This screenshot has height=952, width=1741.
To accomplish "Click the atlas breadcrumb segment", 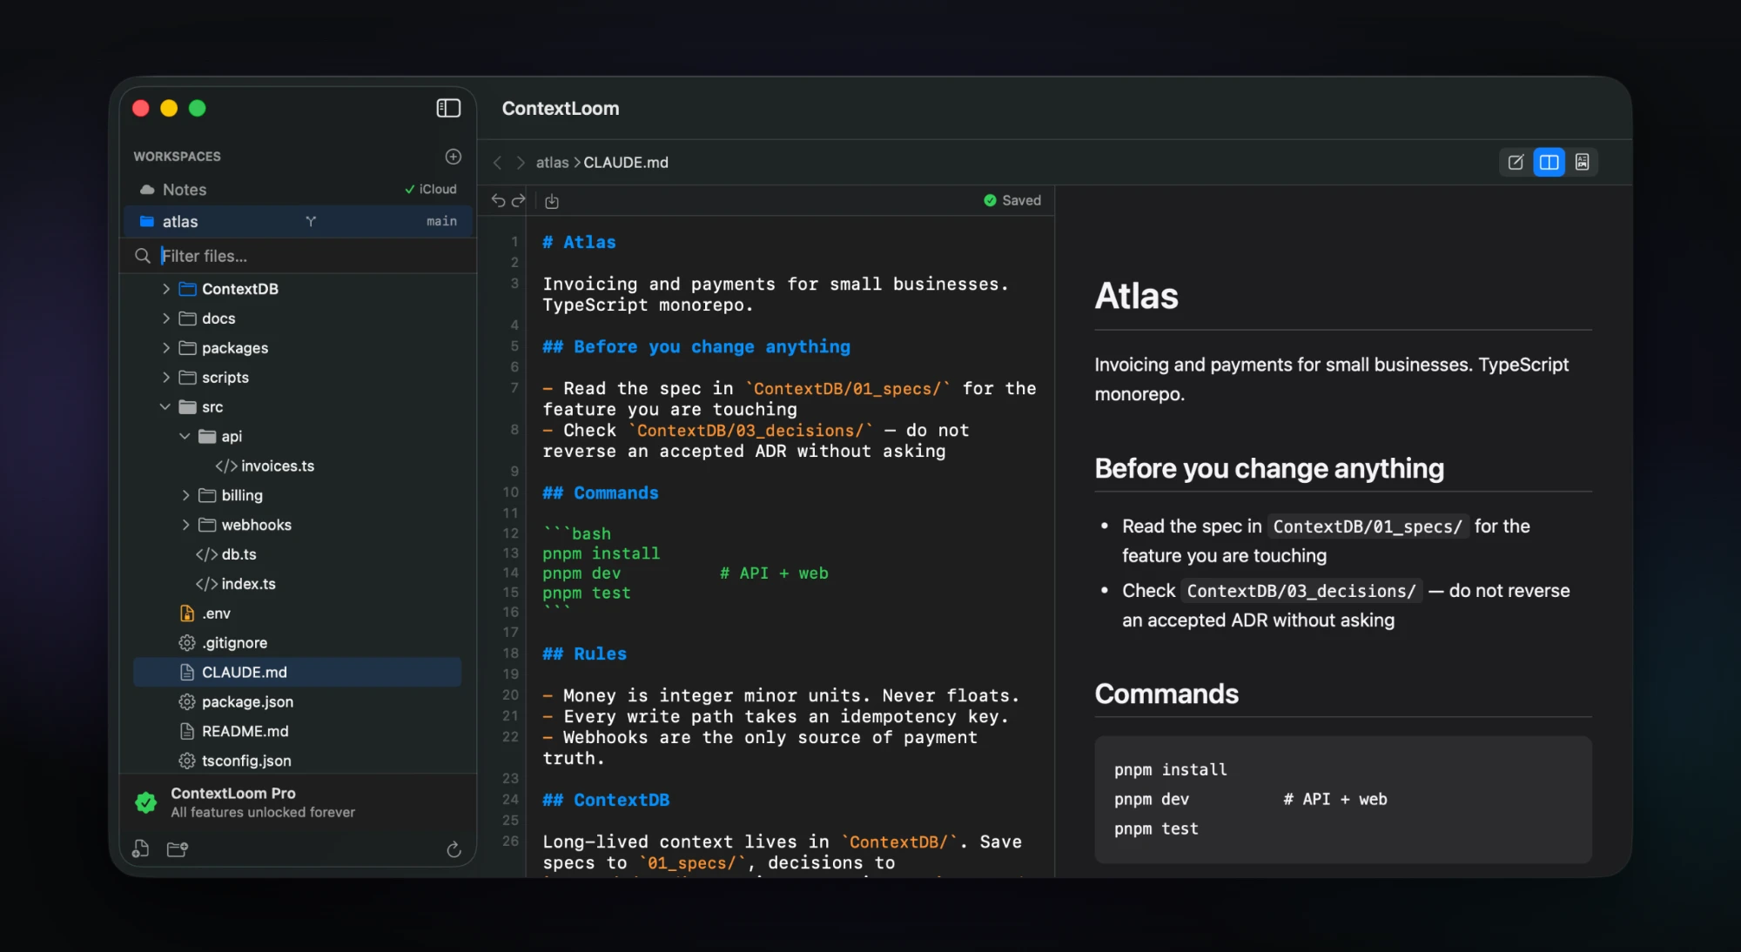I will pos(552,163).
